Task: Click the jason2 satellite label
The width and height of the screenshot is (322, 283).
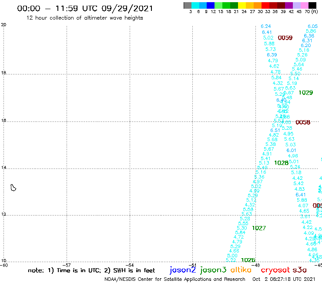Action: [x=183, y=270]
